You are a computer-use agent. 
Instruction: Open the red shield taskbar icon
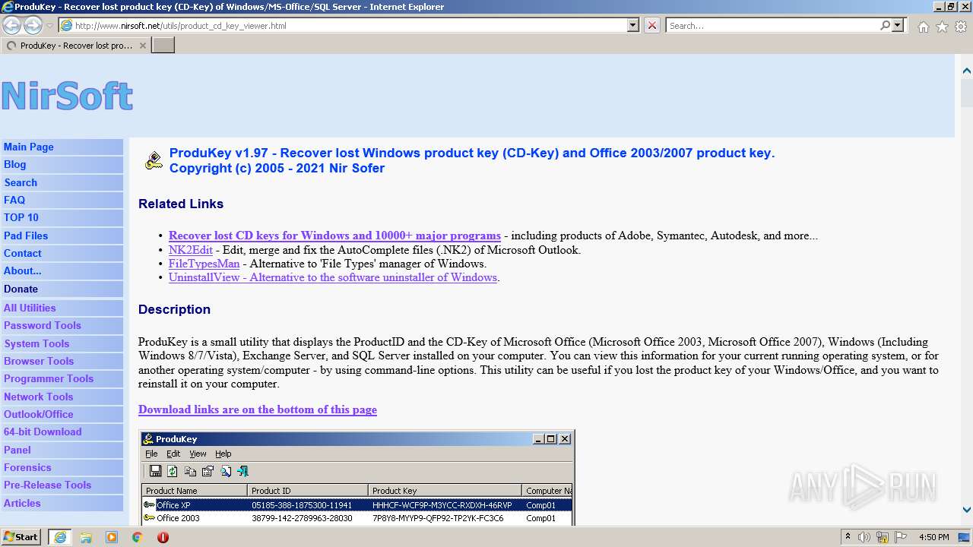tap(163, 537)
